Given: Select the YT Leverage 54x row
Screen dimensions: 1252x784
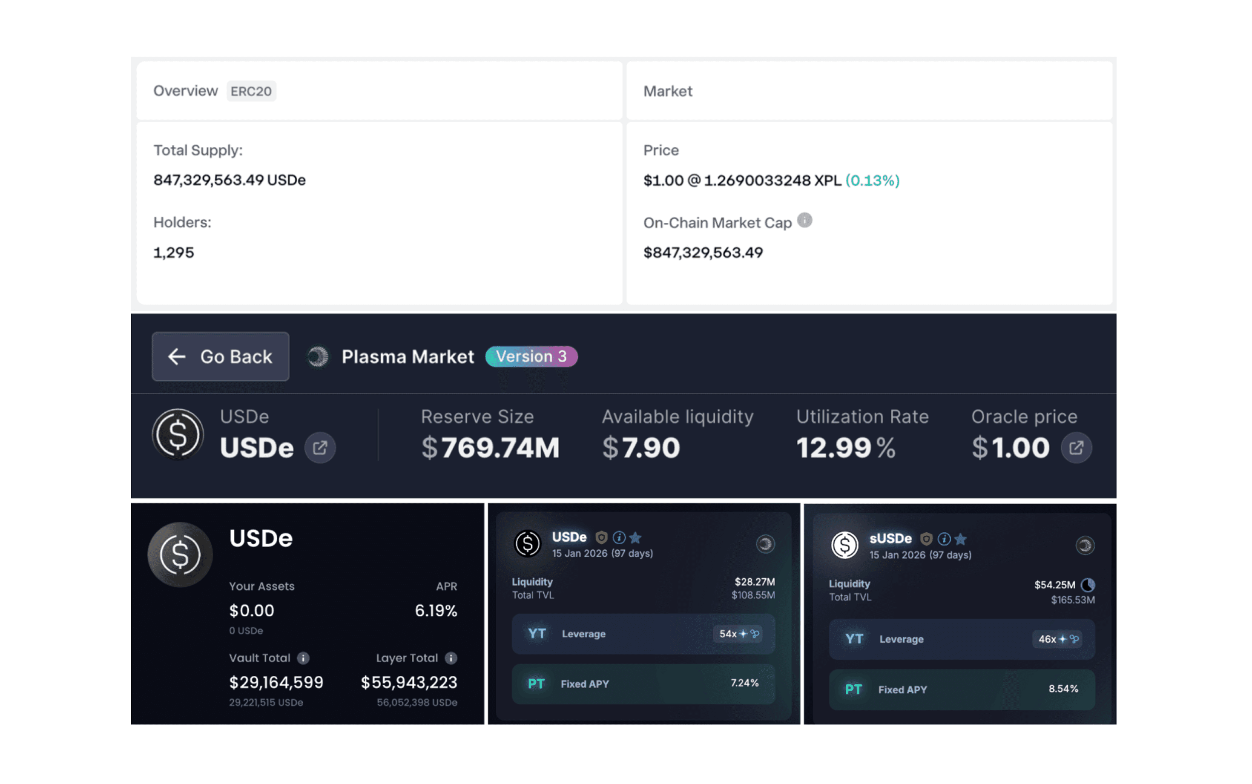Looking at the screenshot, I should coord(643,634).
